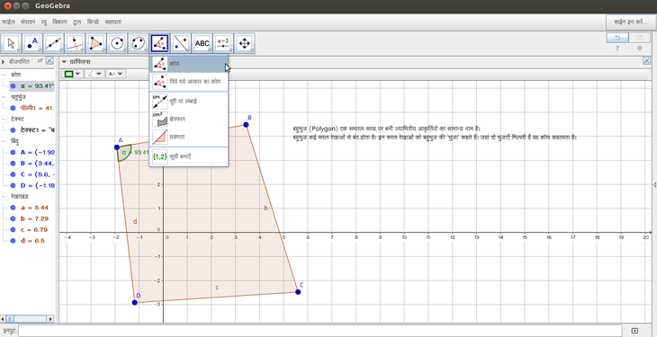657x337 pixels.
Task: Select the Move arrow tool
Action: 12,43
